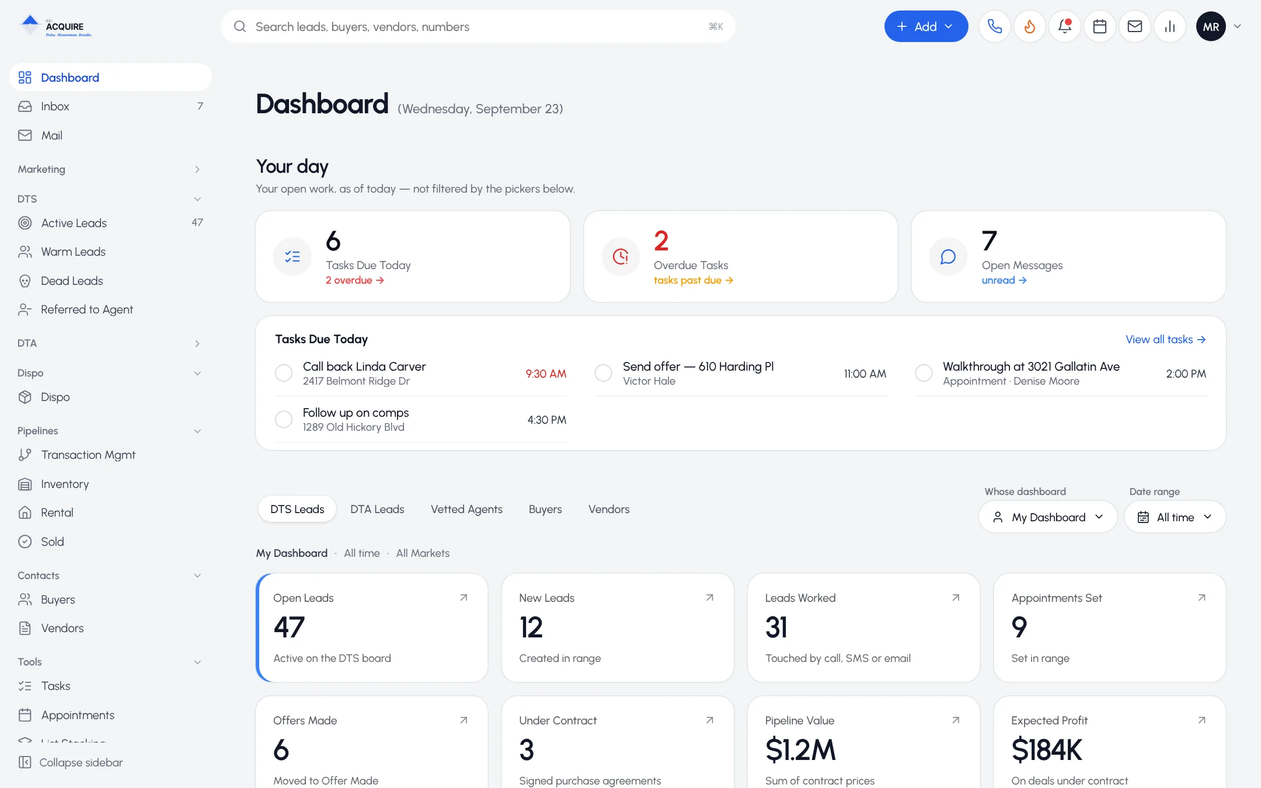Click View all tasks link

coord(1165,339)
